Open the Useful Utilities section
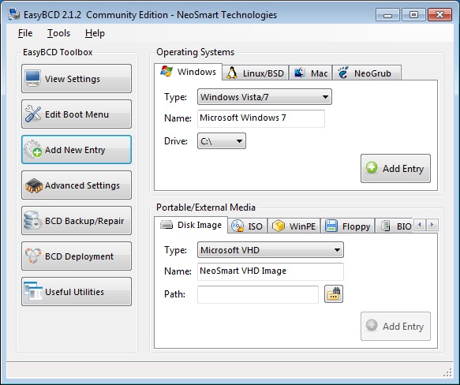 click(x=77, y=292)
